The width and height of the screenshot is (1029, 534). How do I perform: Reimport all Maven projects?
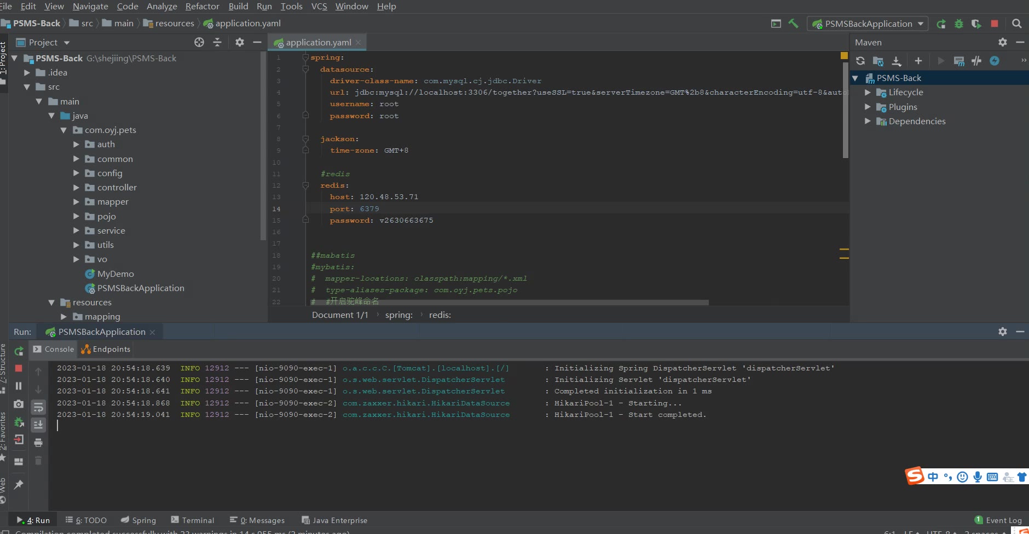[860, 61]
